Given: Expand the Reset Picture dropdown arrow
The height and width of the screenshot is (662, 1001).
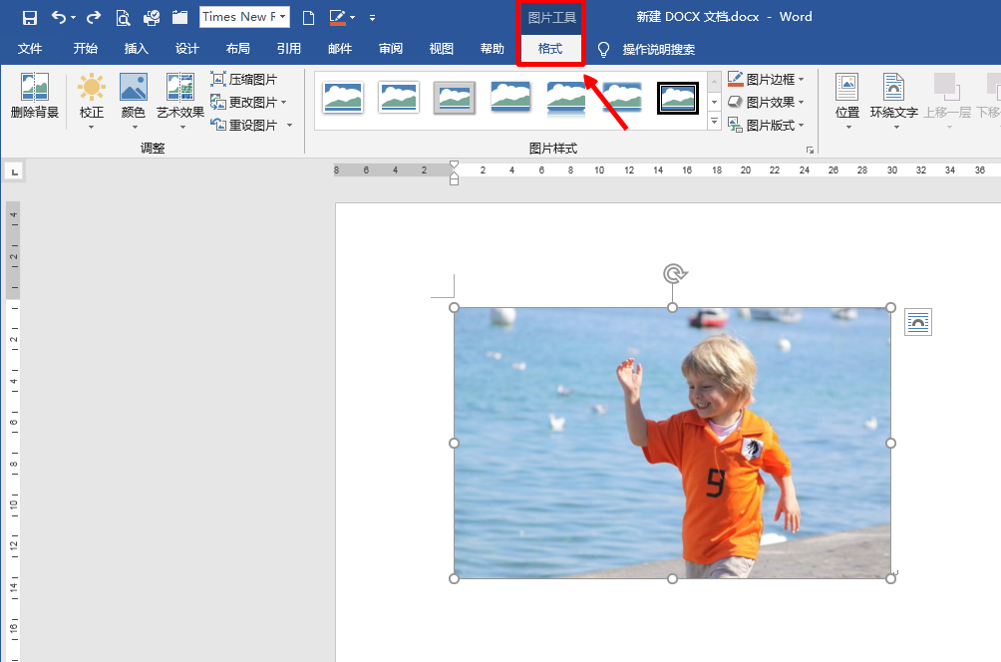Looking at the screenshot, I should click(x=290, y=126).
